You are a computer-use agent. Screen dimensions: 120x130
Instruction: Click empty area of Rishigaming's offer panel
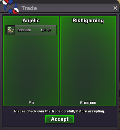point(88,61)
